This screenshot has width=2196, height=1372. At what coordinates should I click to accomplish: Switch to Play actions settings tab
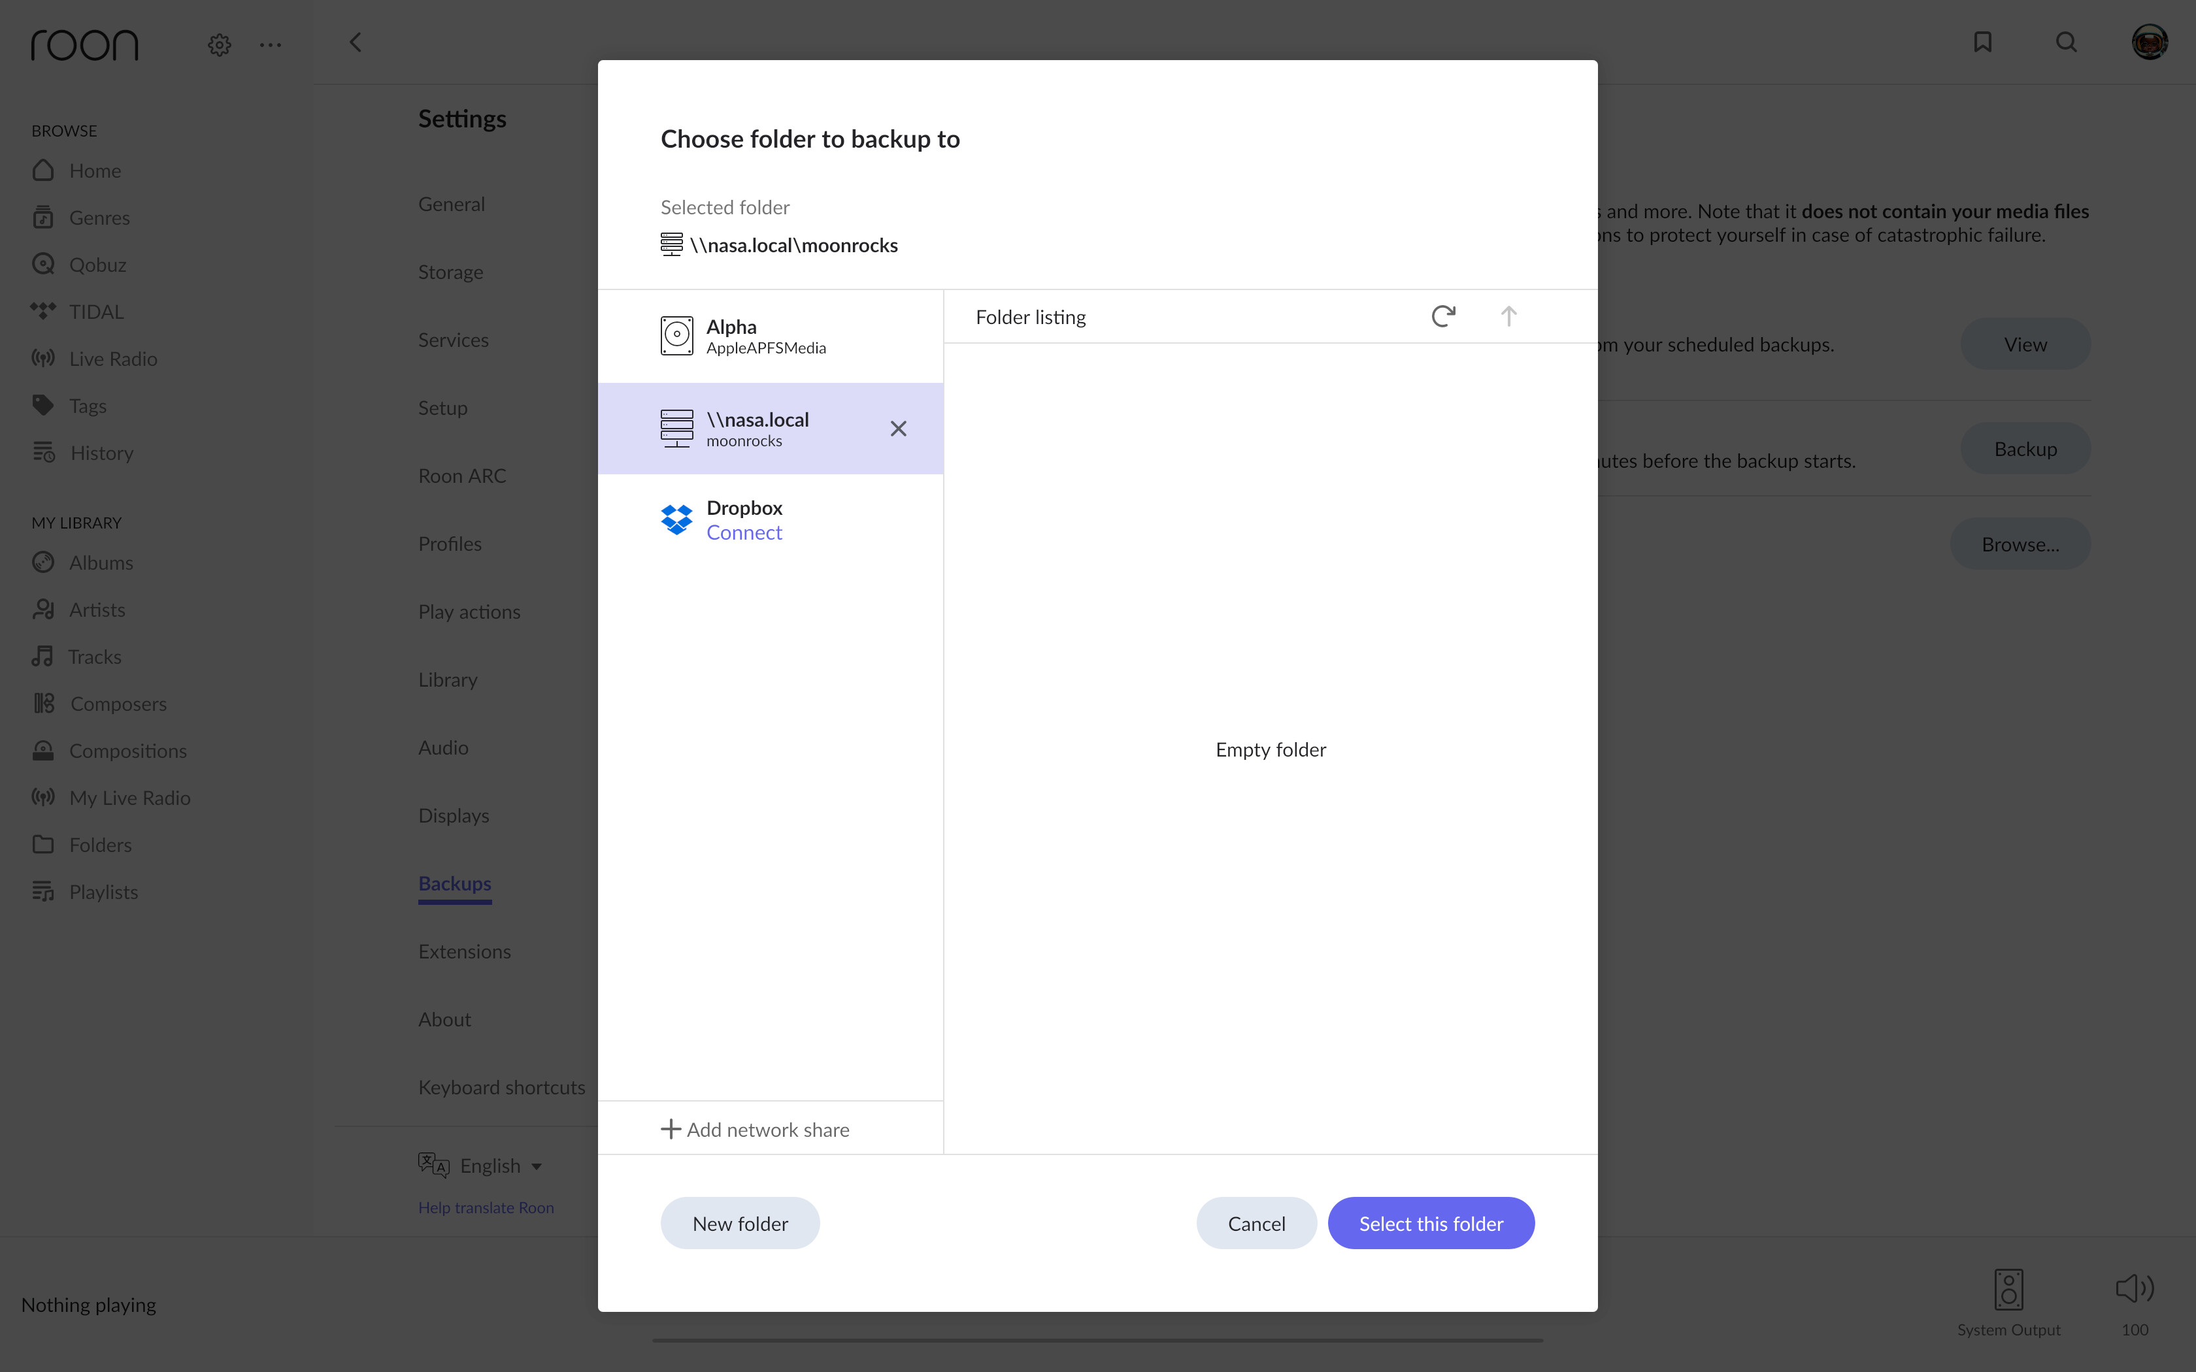tap(469, 613)
